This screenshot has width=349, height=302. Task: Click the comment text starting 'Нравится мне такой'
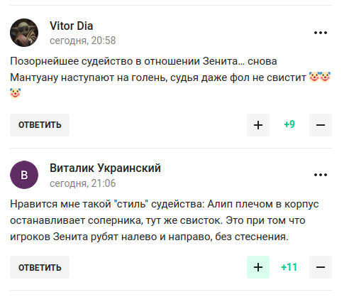click(165, 220)
